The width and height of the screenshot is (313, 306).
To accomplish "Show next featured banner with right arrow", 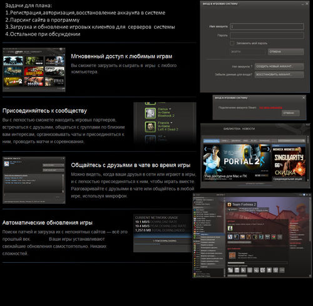I will point(269,149).
